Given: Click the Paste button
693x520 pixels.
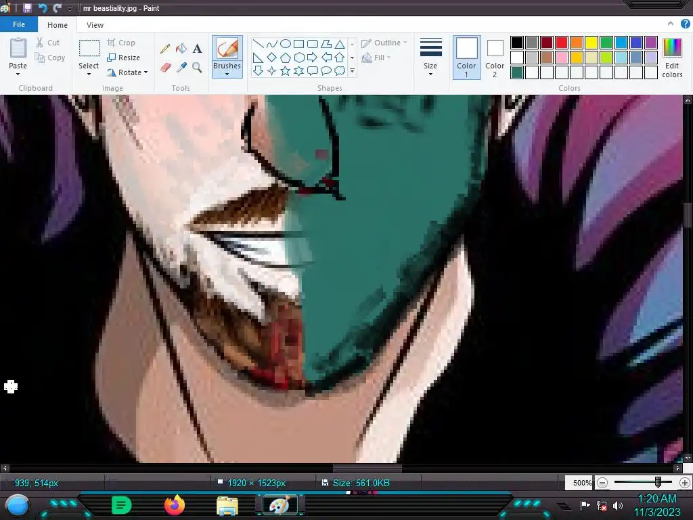Looking at the screenshot, I should (x=18, y=53).
